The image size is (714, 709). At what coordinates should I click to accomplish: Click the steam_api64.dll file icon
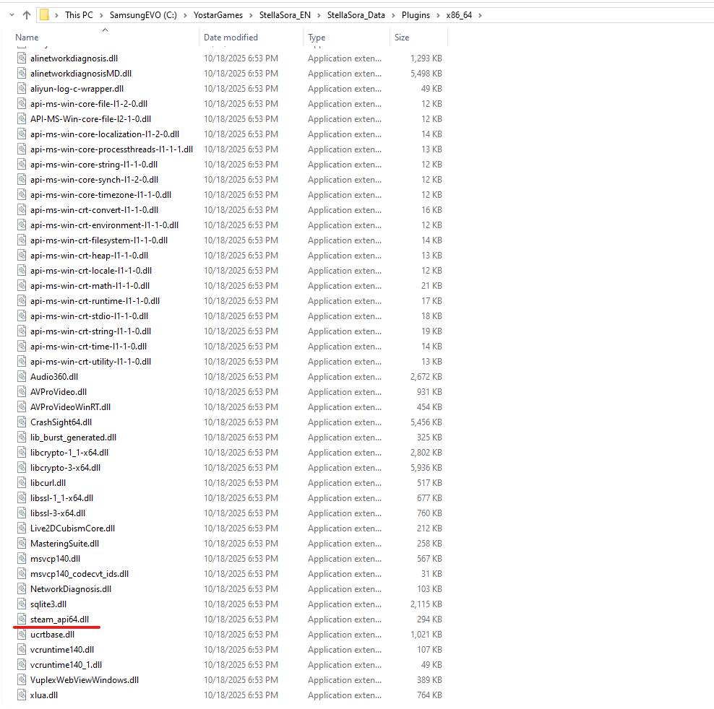pyautogui.click(x=22, y=619)
